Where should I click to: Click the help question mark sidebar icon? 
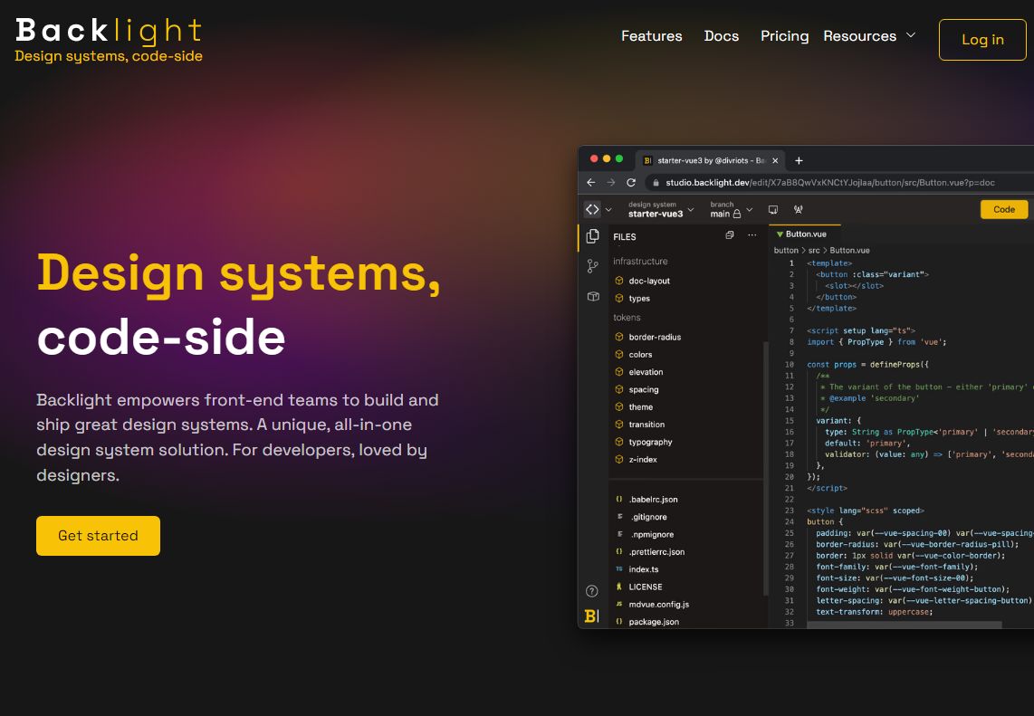[x=592, y=591]
